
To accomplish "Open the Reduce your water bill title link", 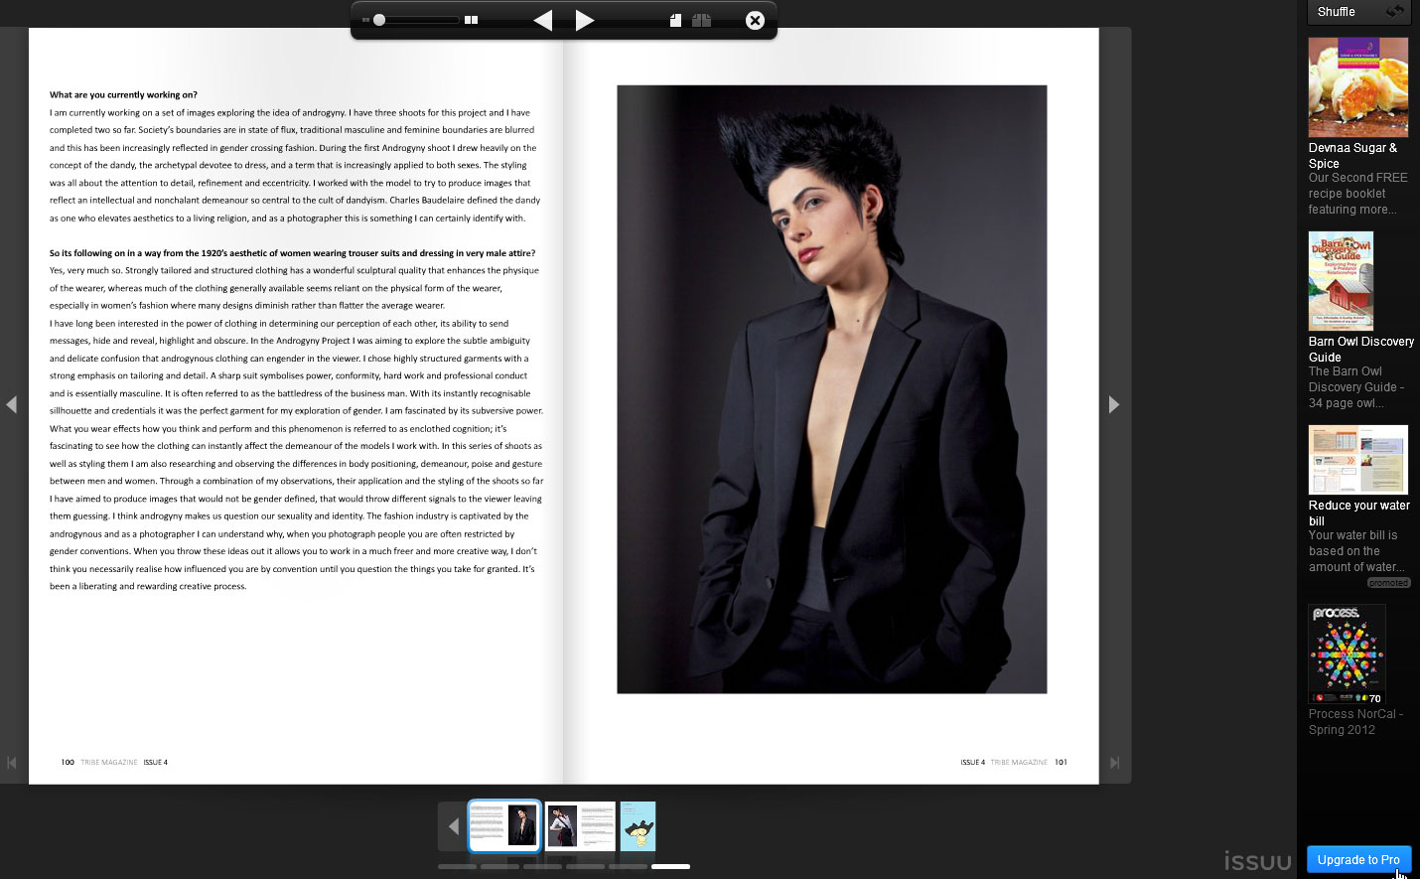I will coord(1358,513).
